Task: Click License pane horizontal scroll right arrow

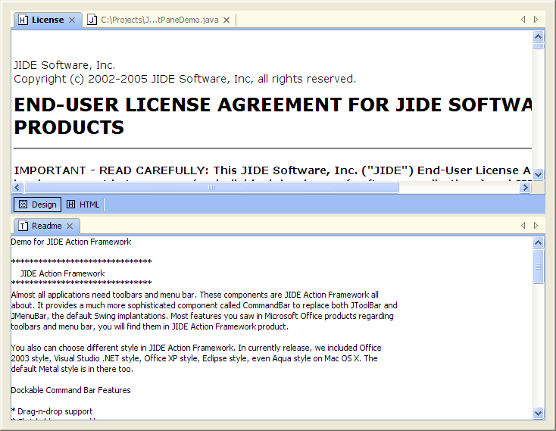Action: 525,188
